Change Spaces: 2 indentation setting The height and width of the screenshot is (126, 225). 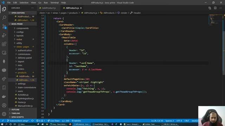click(x=169, y=121)
